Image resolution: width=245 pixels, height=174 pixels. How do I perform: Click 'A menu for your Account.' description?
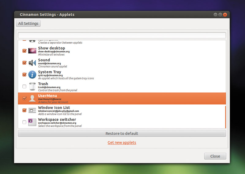click(x=53, y=102)
